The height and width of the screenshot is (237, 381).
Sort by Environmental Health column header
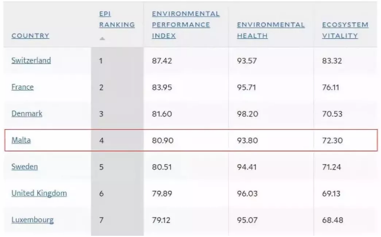[270, 30]
